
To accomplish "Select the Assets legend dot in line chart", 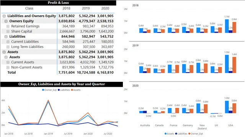I will click(x=72, y=90).
